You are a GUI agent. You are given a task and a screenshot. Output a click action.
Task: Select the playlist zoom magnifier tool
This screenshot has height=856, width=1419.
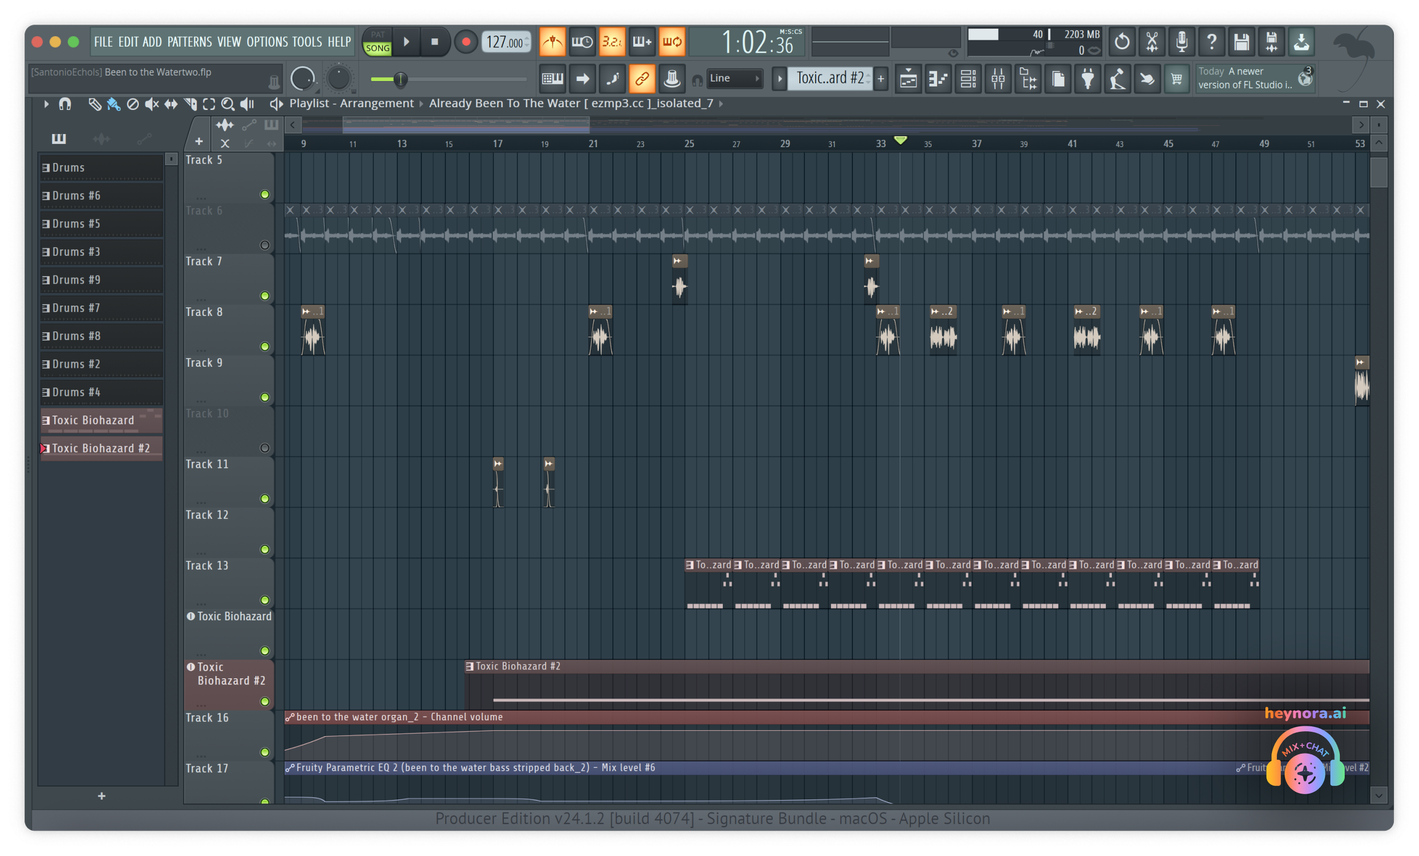click(x=228, y=104)
